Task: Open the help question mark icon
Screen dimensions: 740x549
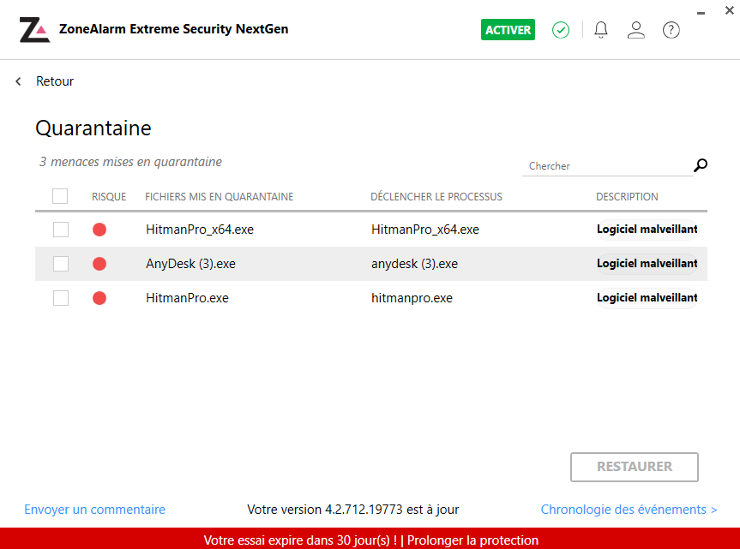Action: (671, 30)
